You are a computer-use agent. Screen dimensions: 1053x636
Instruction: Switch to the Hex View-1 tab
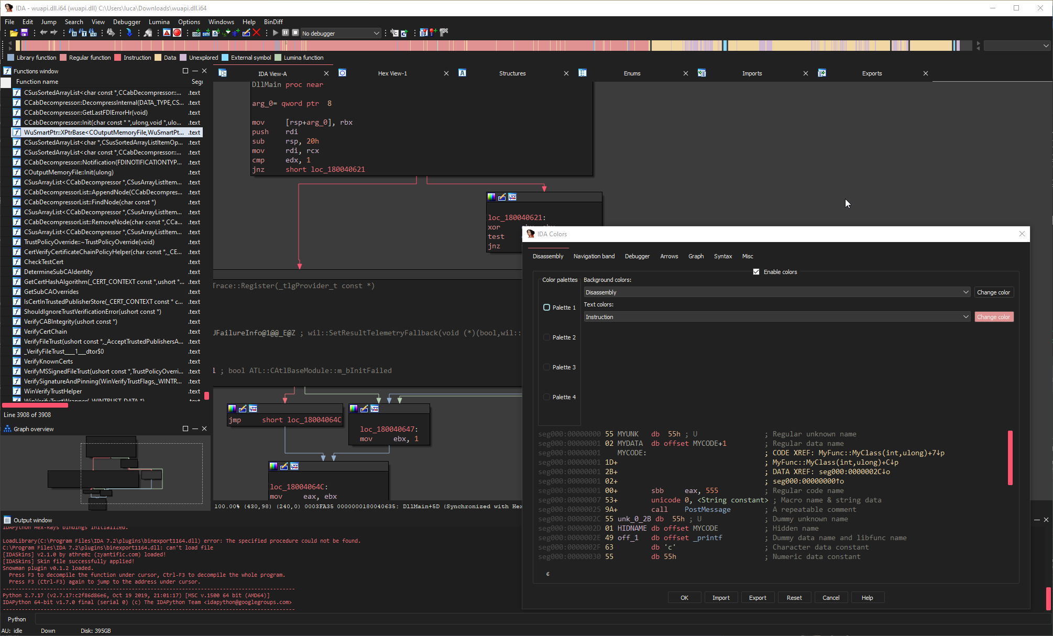pyautogui.click(x=392, y=73)
